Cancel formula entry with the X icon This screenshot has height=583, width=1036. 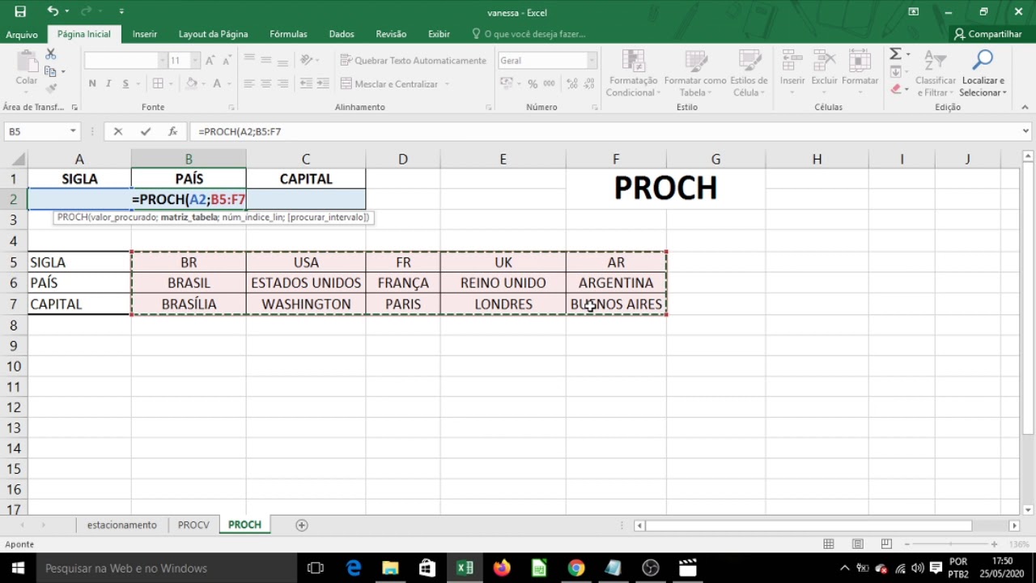118,131
